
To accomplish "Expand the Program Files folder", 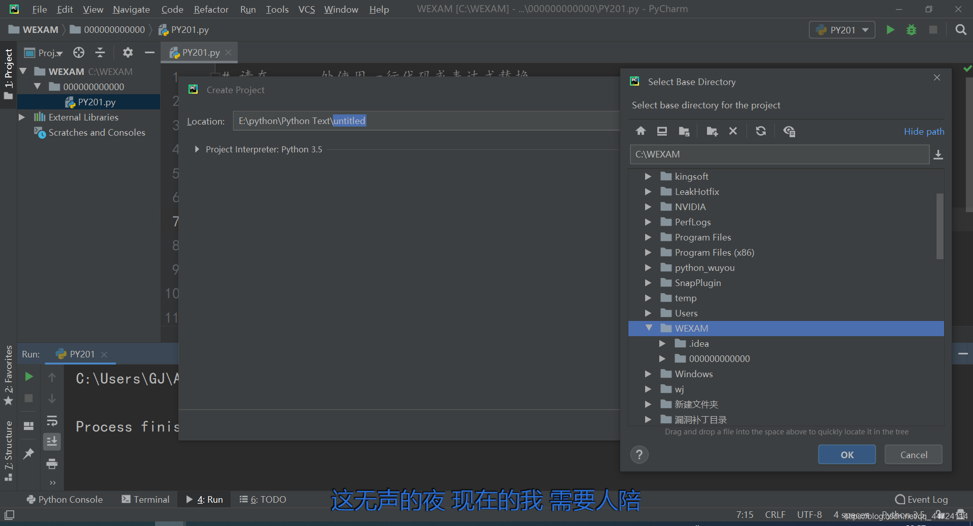I will pyautogui.click(x=648, y=237).
